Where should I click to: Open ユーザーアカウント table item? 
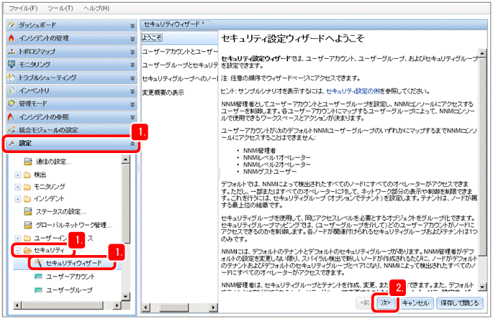71,277
